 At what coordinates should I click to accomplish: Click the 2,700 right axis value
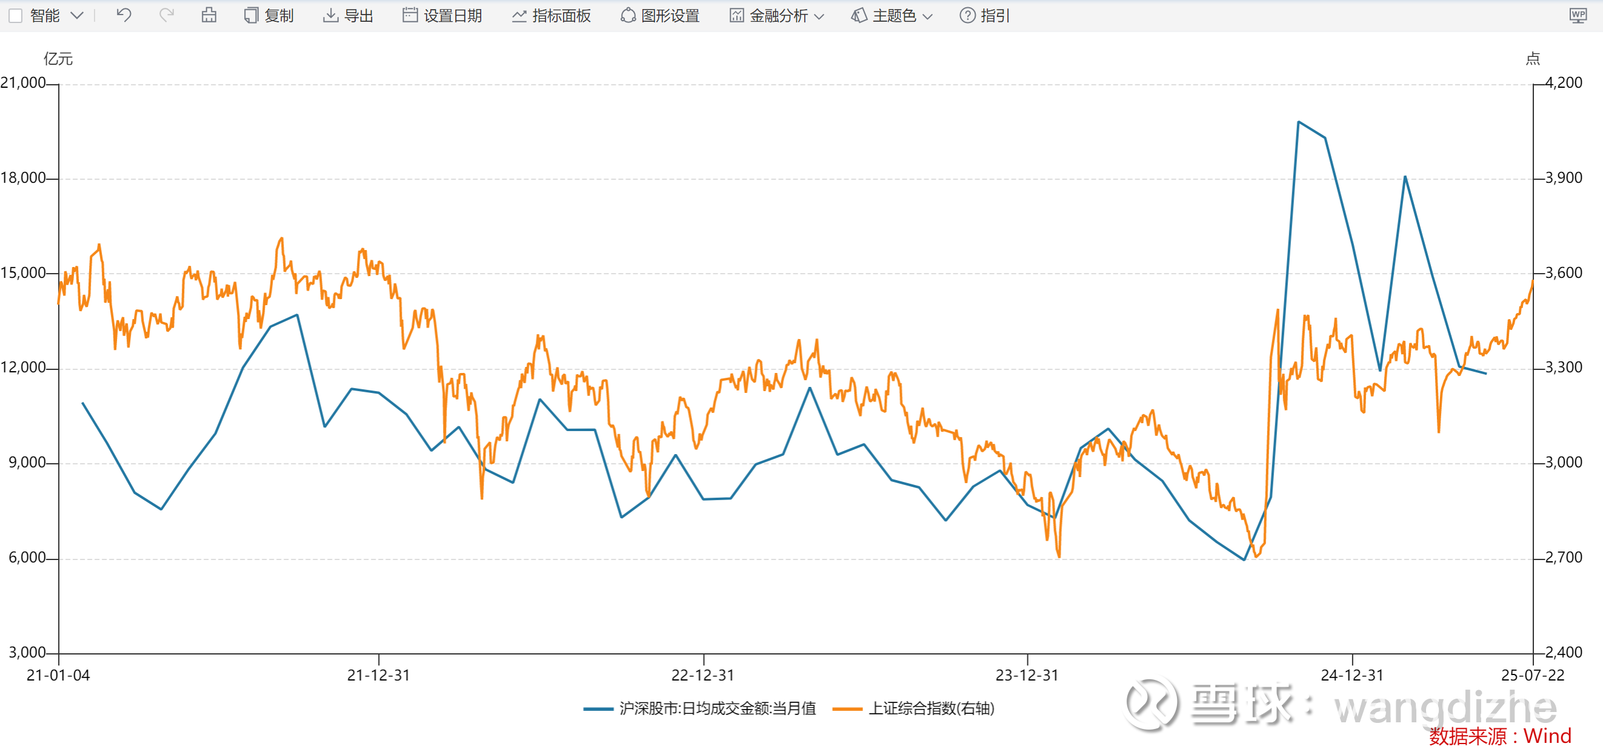pyautogui.click(x=1564, y=558)
